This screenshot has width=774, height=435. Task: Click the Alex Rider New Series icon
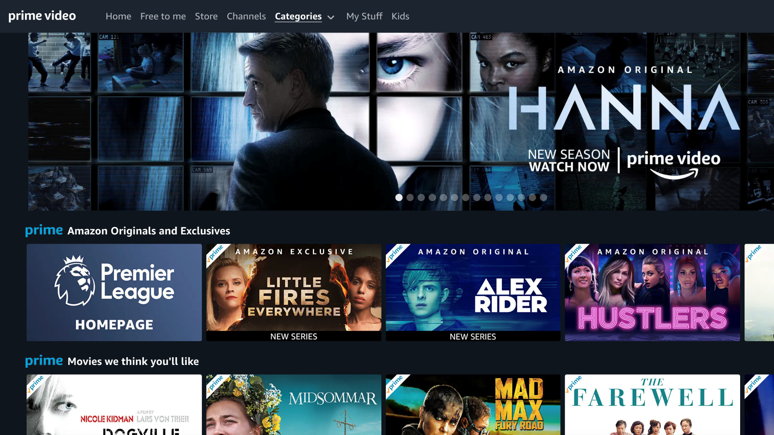coord(472,293)
